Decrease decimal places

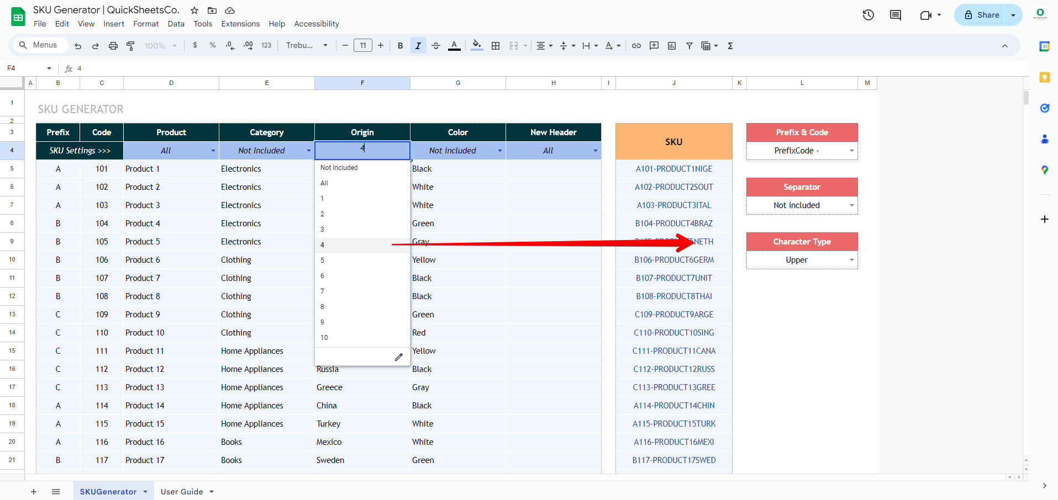point(230,45)
